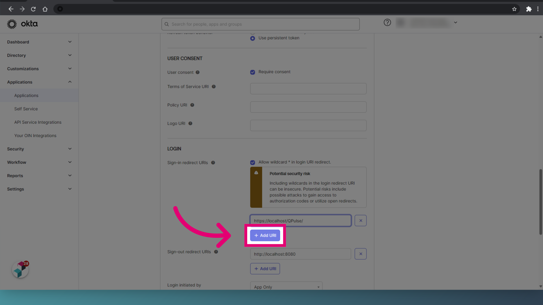543x305 pixels.
Task: Click the scrollbar down arrow
Action: 540,286
